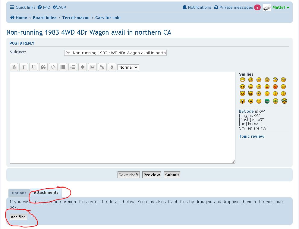This screenshot has width=299, height=229.
Task: Click the text area resize handle corner
Action: tap(233, 162)
